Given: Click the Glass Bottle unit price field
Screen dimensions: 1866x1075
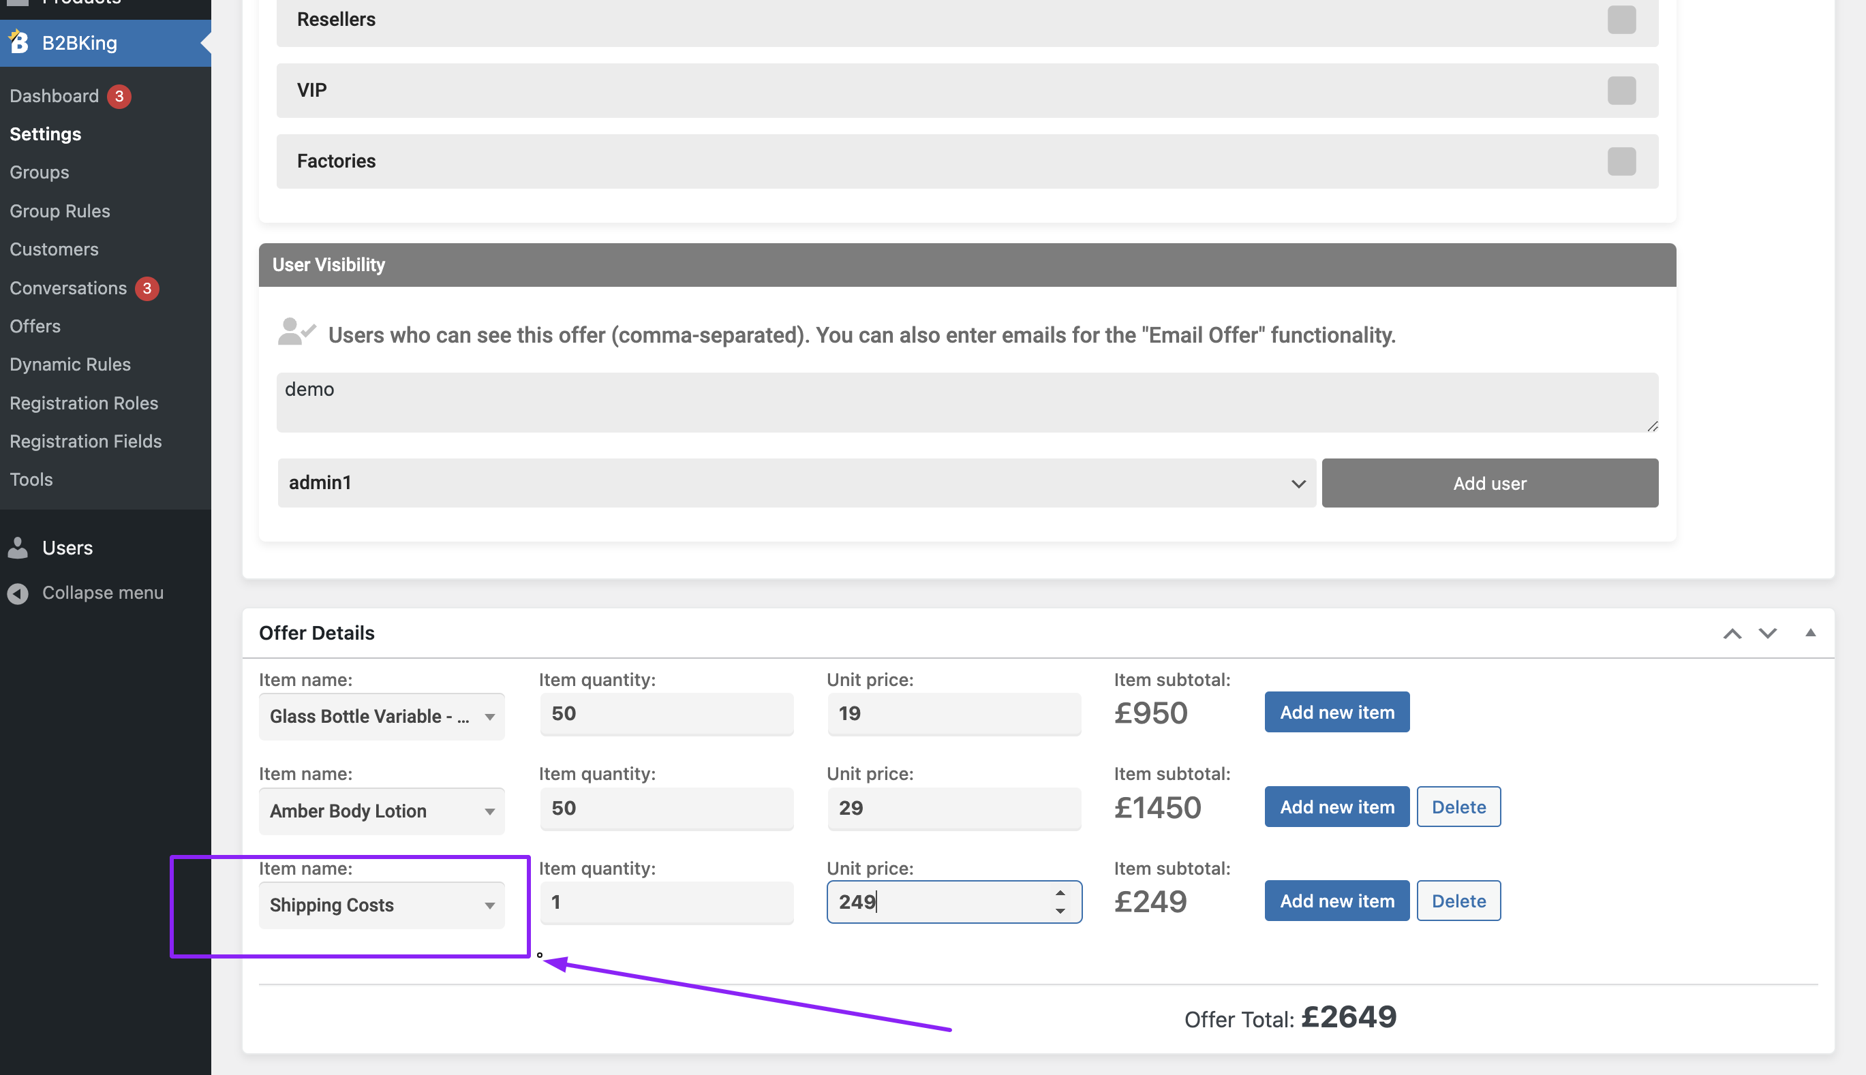Looking at the screenshot, I should (954, 714).
